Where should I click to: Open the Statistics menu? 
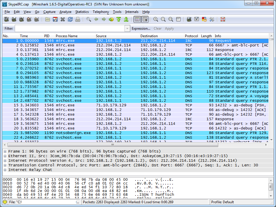[82, 12]
